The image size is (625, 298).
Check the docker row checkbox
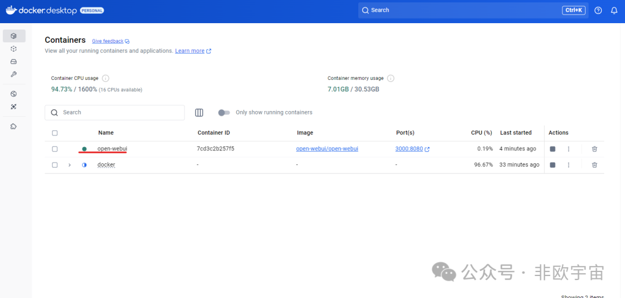click(x=54, y=165)
